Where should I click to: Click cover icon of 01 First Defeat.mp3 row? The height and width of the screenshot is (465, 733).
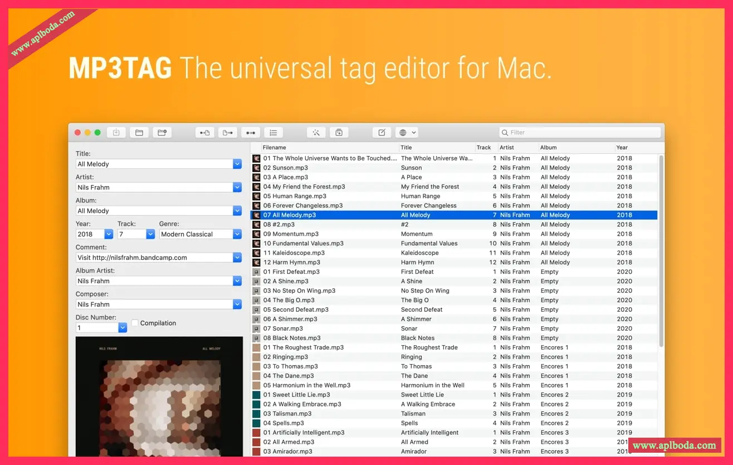[x=256, y=272]
